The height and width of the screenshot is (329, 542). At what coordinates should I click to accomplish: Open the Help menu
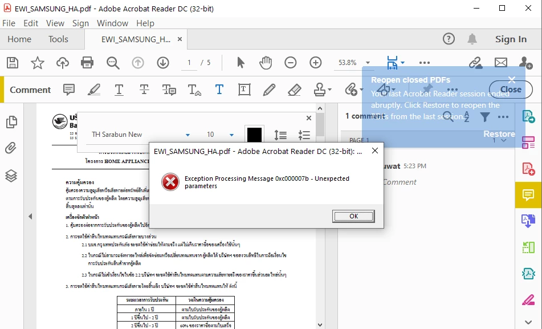(145, 23)
